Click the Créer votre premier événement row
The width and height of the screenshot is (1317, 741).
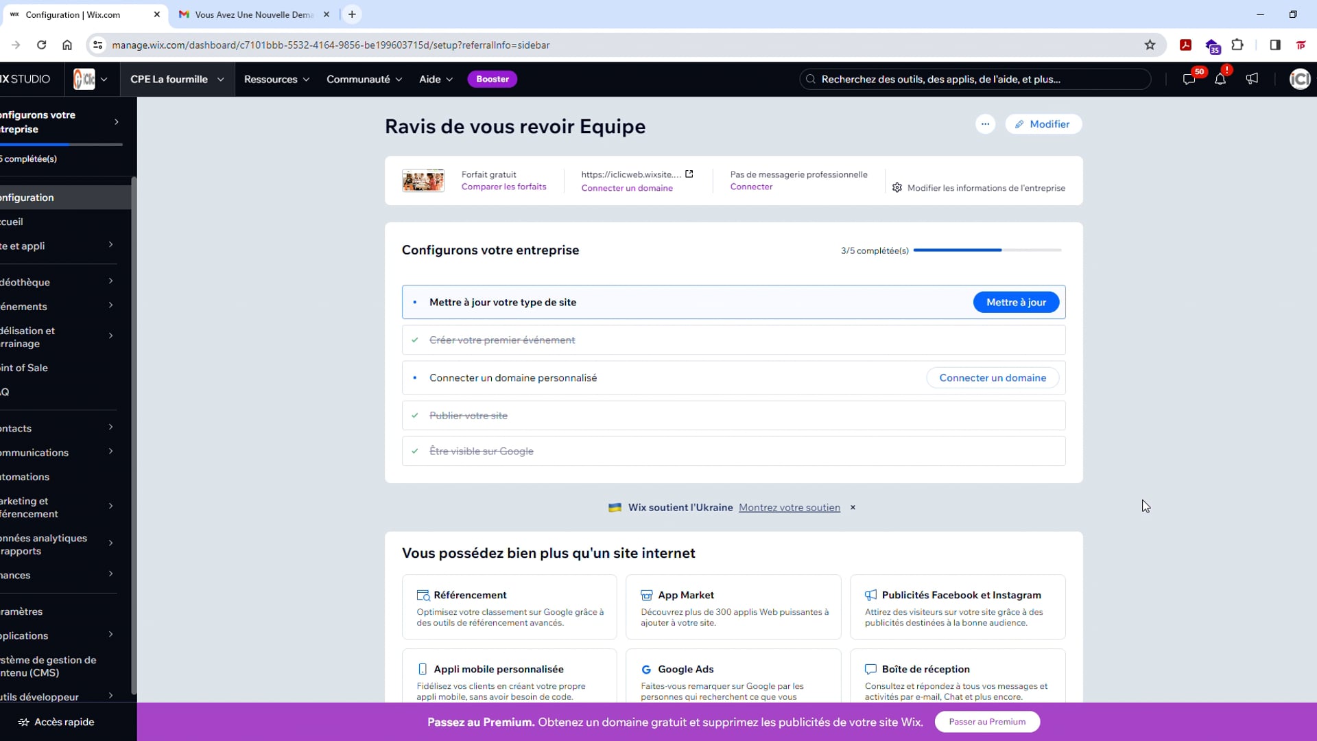coord(733,340)
